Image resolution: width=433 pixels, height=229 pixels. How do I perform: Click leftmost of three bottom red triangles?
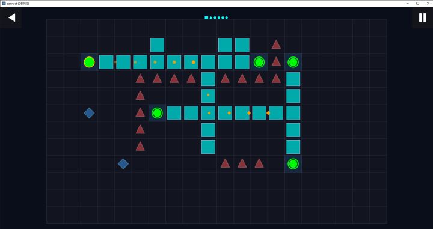pyautogui.click(x=225, y=163)
